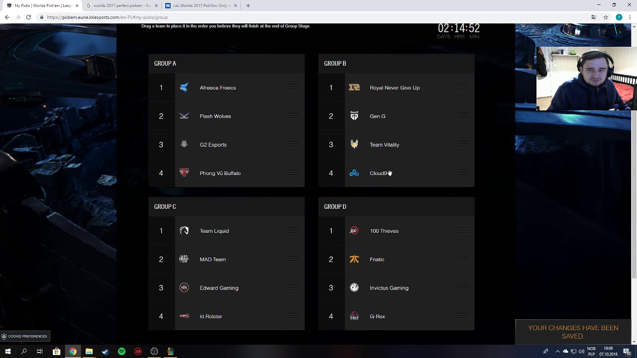Grab the drag handle on kt Rolster row

(x=294, y=316)
